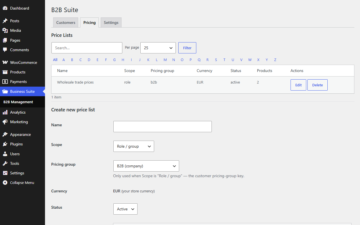Click the Payments dollar icon

click(5, 82)
